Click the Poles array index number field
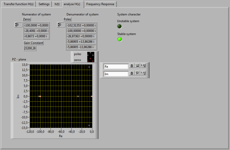The height and width of the screenshot is (150, 230). point(62,25)
